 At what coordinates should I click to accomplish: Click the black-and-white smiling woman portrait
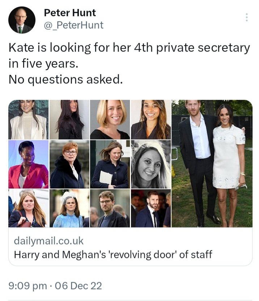[150, 164]
